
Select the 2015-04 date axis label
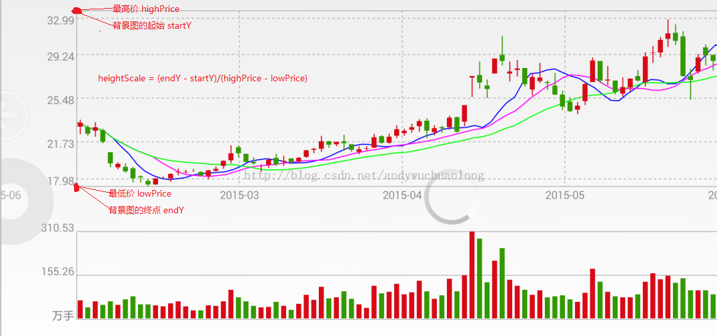[402, 195]
